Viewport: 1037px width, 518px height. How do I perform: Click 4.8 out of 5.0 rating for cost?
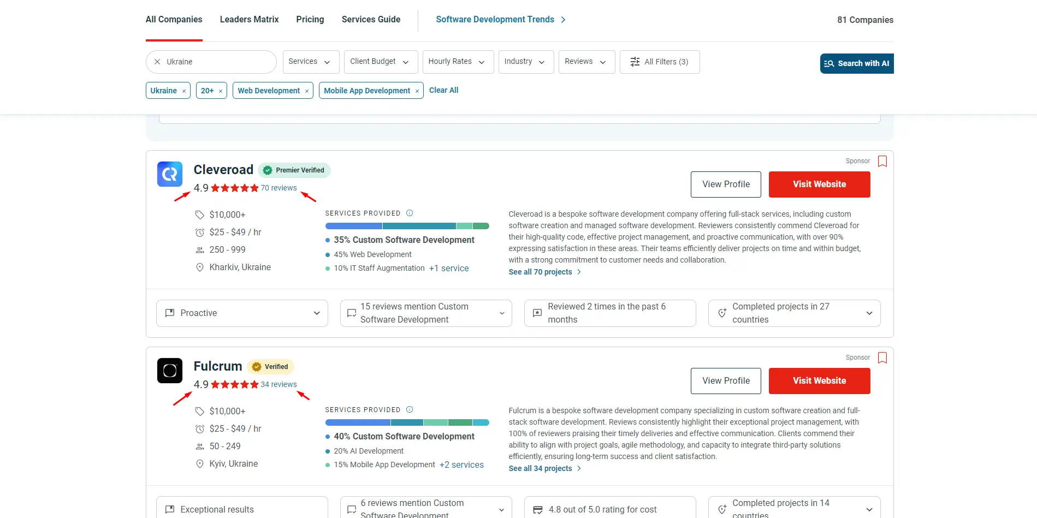(x=610, y=508)
